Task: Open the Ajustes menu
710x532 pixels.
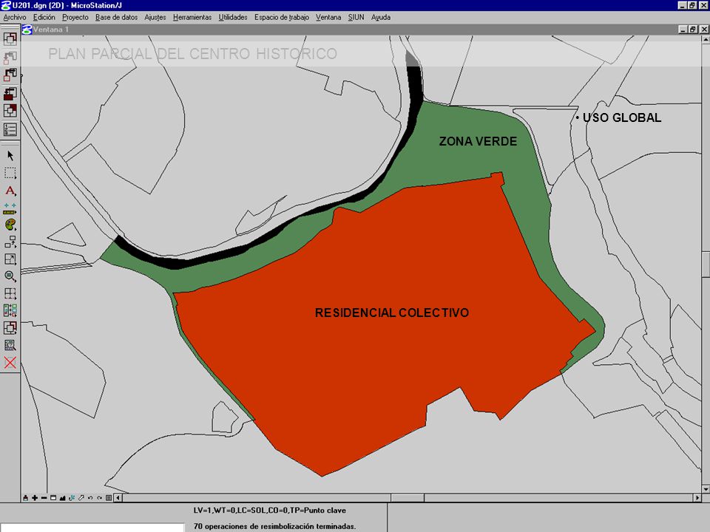Action: click(x=155, y=17)
